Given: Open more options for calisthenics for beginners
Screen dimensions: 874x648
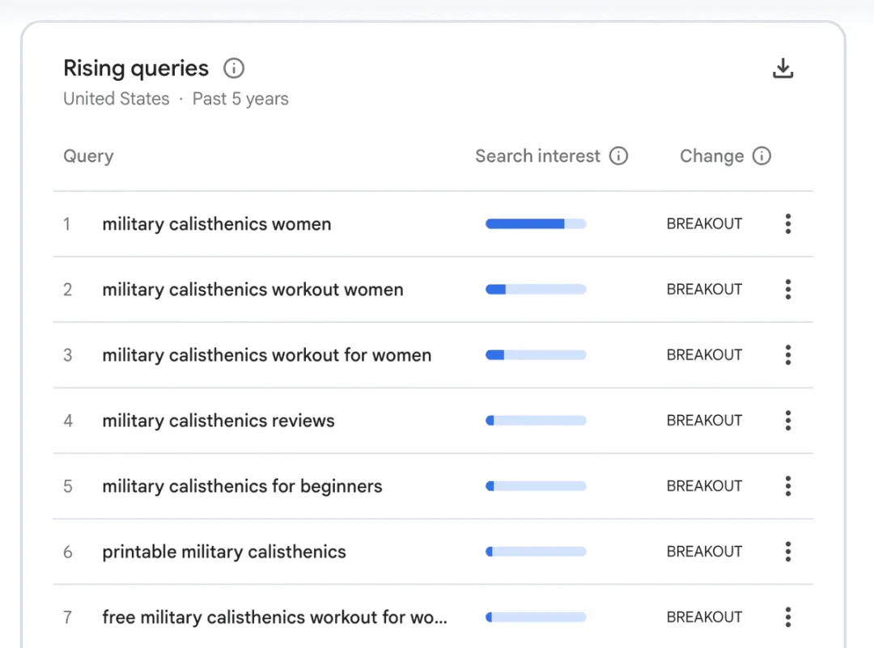Looking at the screenshot, I should 787,486.
